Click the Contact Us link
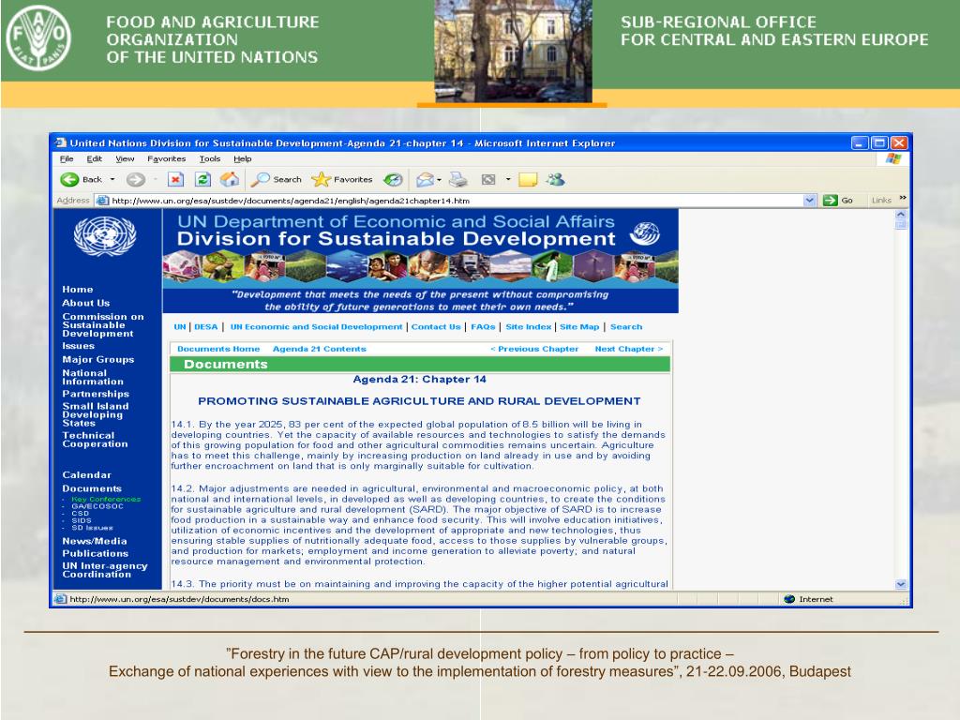The height and width of the screenshot is (720, 960). point(436,327)
